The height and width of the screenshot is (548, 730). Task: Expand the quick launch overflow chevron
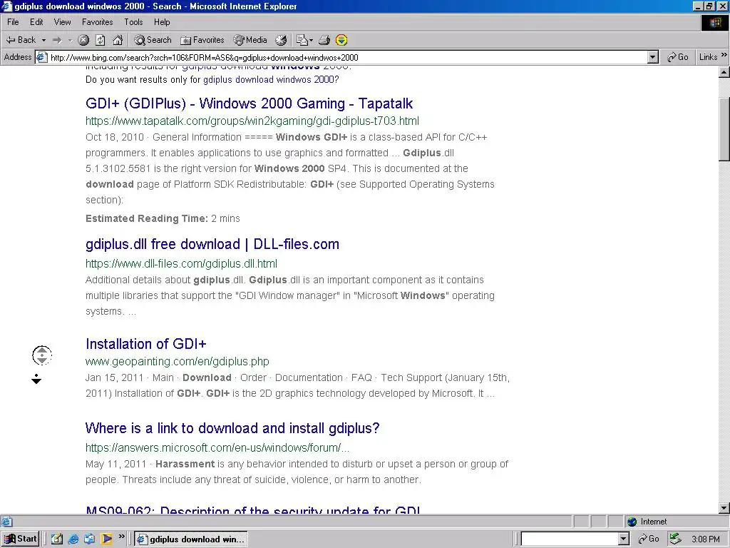click(x=121, y=537)
